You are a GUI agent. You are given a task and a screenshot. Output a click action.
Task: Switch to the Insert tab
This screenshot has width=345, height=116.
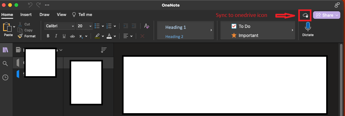(x=26, y=14)
